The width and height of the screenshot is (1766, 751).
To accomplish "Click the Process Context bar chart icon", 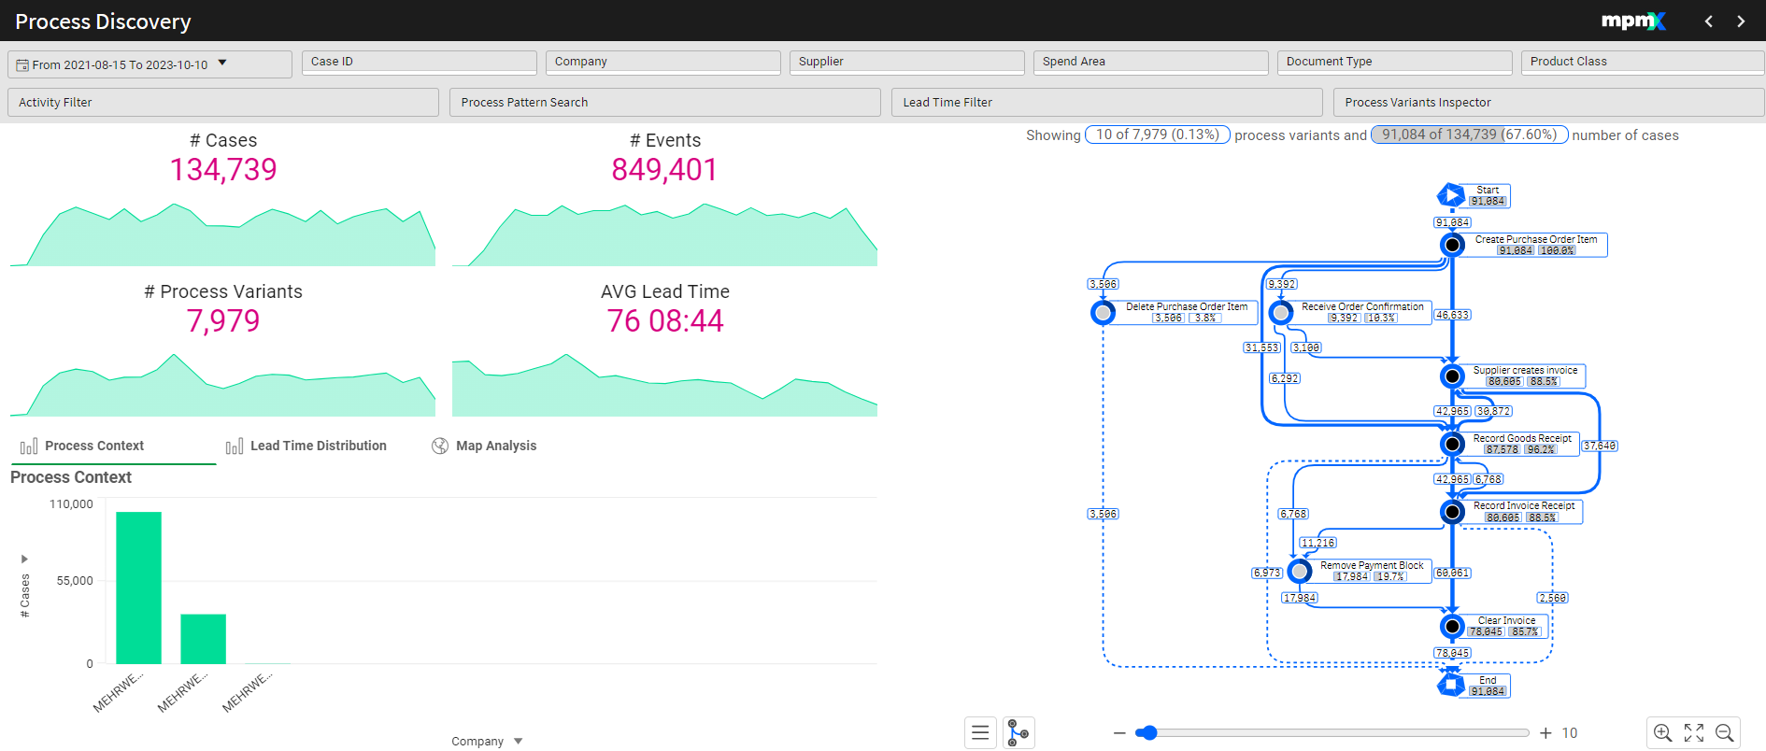I will tap(29, 446).
